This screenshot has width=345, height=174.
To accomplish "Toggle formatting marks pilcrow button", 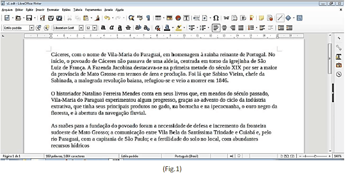I will [148, 18].
